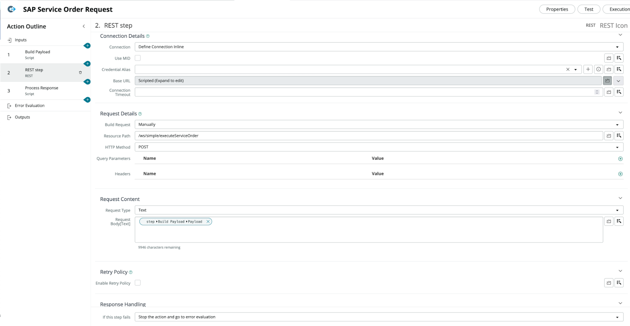Open the Request Type dropdown
The image size is (630, 326).
pyautogui.click(x=379, y=210)
